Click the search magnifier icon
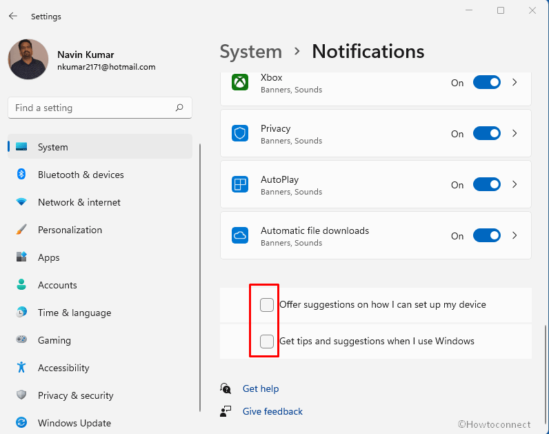The width and height of the screenshot is (549, 434). pos(179,108)
